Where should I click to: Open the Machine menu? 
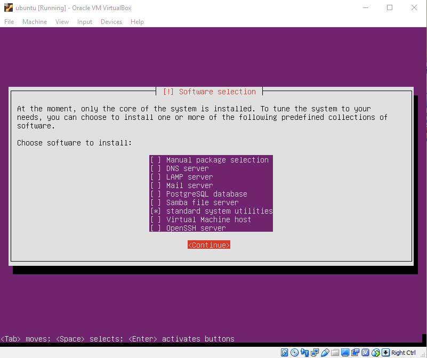[x=35, y=22]
